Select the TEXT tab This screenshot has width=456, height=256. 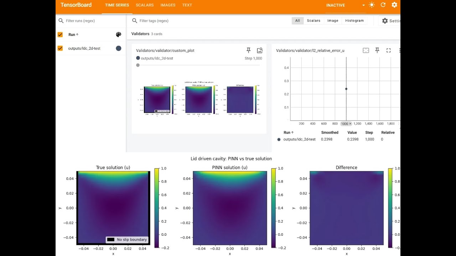point(187,5)
